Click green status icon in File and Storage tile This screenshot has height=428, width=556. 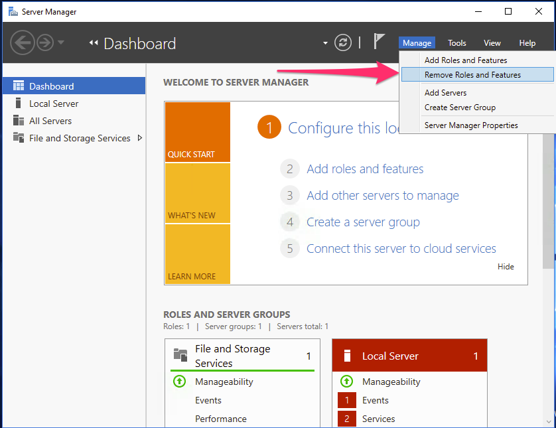click(179, 381)
